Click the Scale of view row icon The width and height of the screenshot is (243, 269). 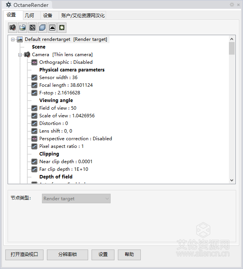(34, 116)
